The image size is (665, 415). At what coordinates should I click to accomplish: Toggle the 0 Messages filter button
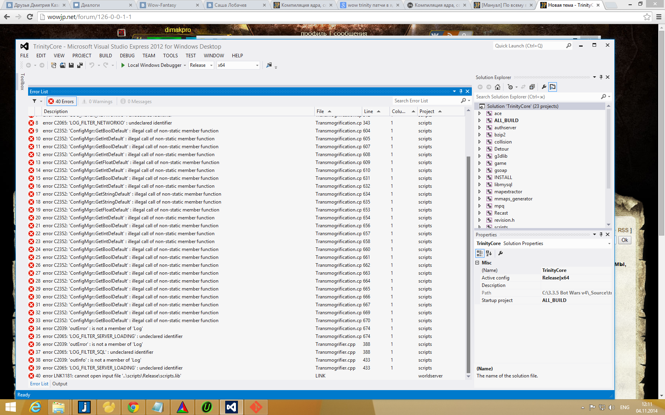point(136,102)
